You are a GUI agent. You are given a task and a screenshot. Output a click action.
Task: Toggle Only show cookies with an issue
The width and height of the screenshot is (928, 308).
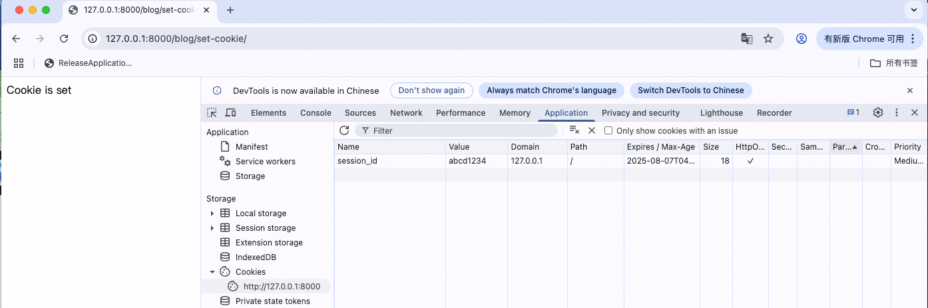coord(608,131)
